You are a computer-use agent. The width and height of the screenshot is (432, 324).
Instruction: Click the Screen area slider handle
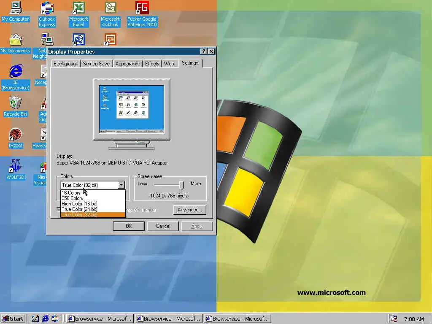coord(181,186)
